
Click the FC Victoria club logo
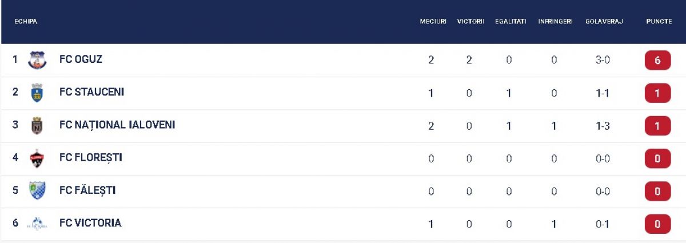(x=37, y=224)
